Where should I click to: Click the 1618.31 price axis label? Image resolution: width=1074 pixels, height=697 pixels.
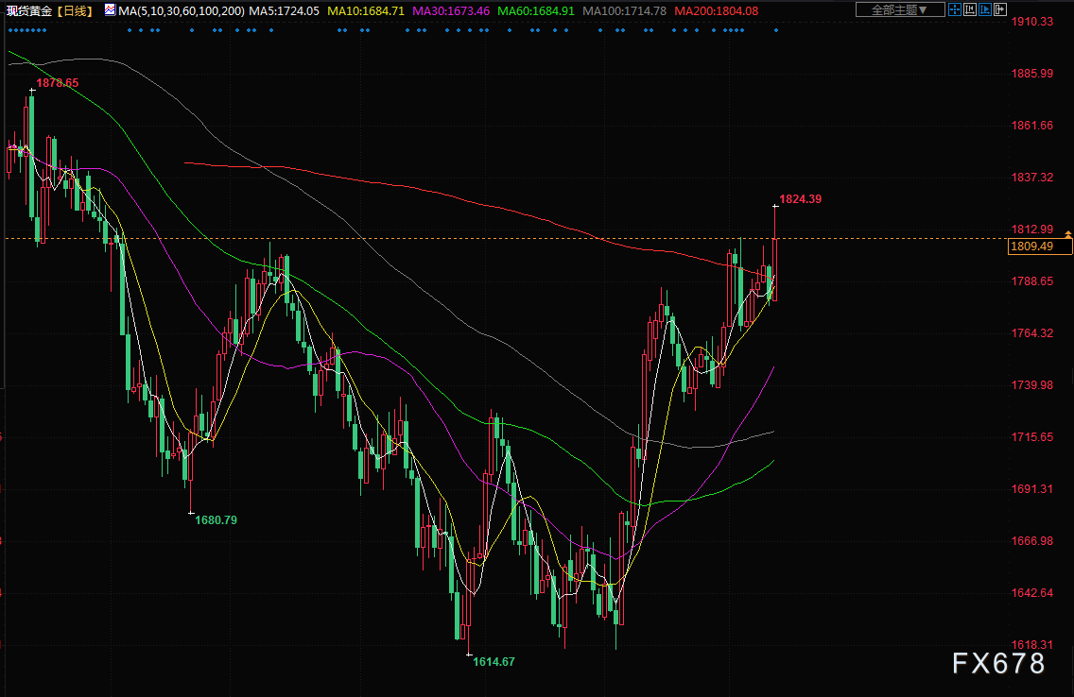[1032, 645]
